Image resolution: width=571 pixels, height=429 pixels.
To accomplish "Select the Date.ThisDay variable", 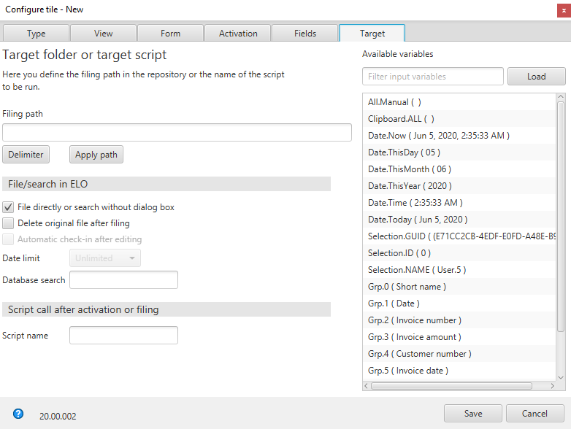I will (x=459, y=152).
